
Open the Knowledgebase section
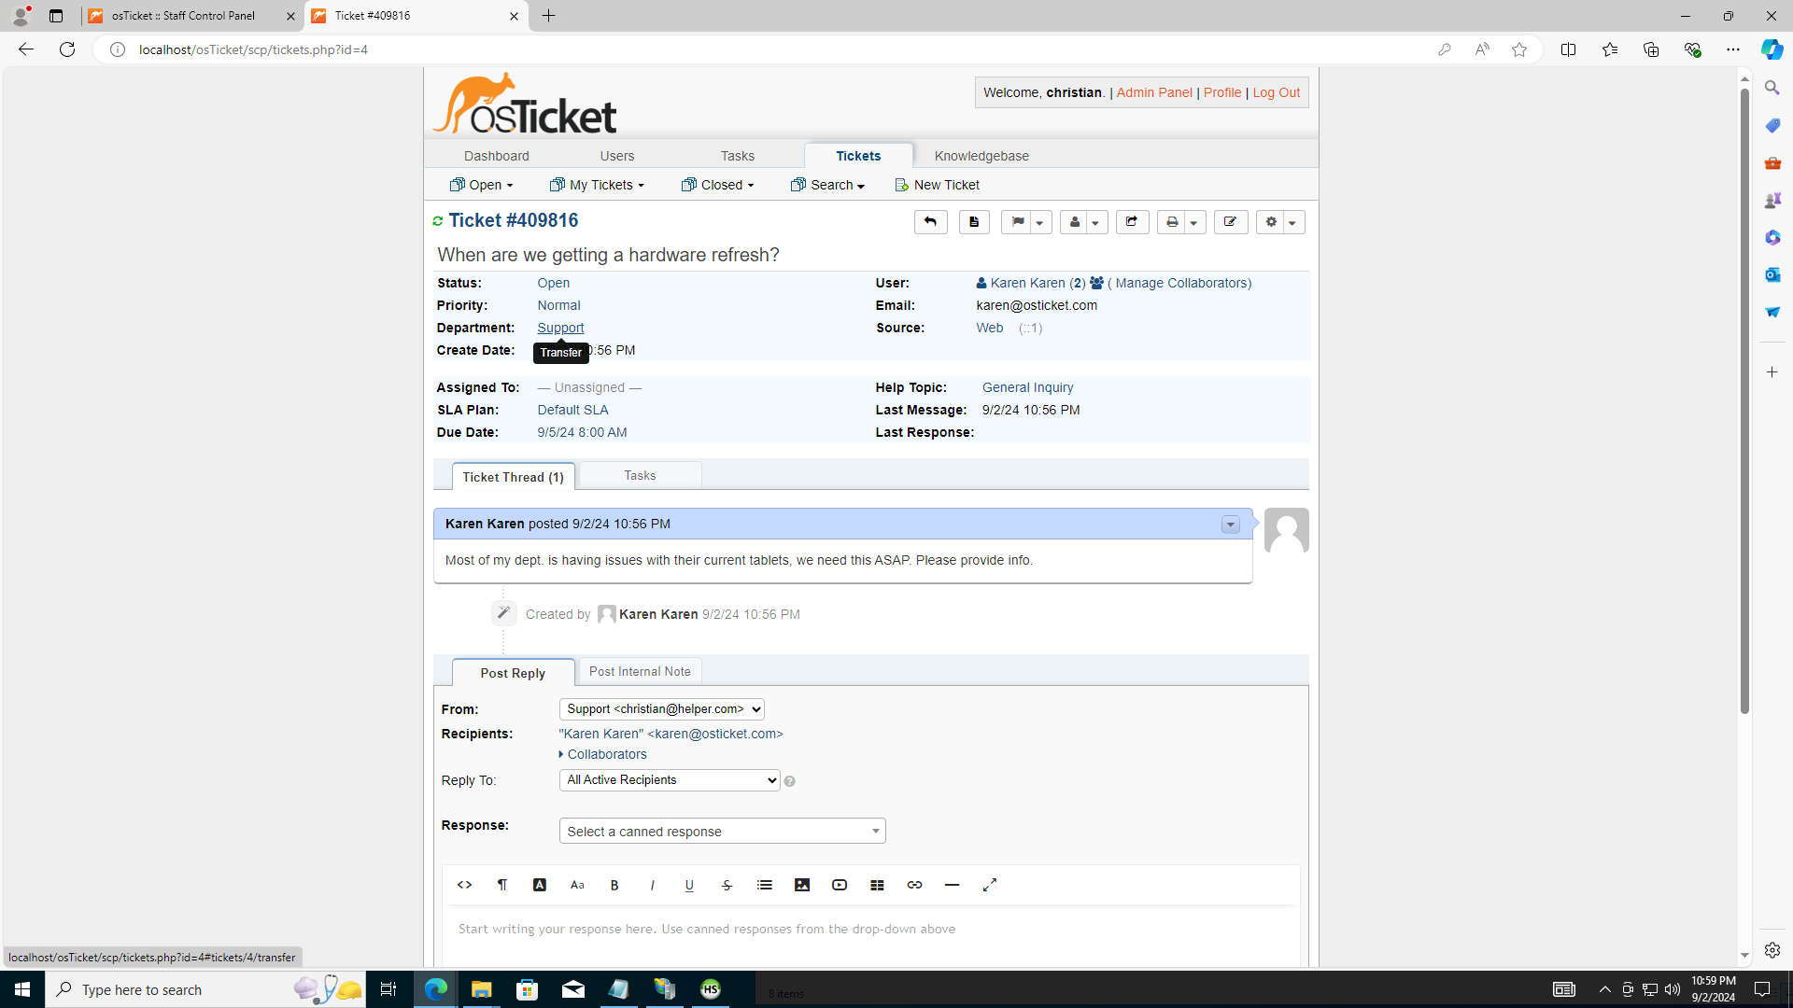[x=981, y=155]
